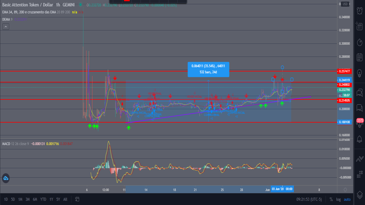Click the topmost blue circle chart marker
This screenshot has height=205, width=365.
pyautogui.click(x=282, y=67)
